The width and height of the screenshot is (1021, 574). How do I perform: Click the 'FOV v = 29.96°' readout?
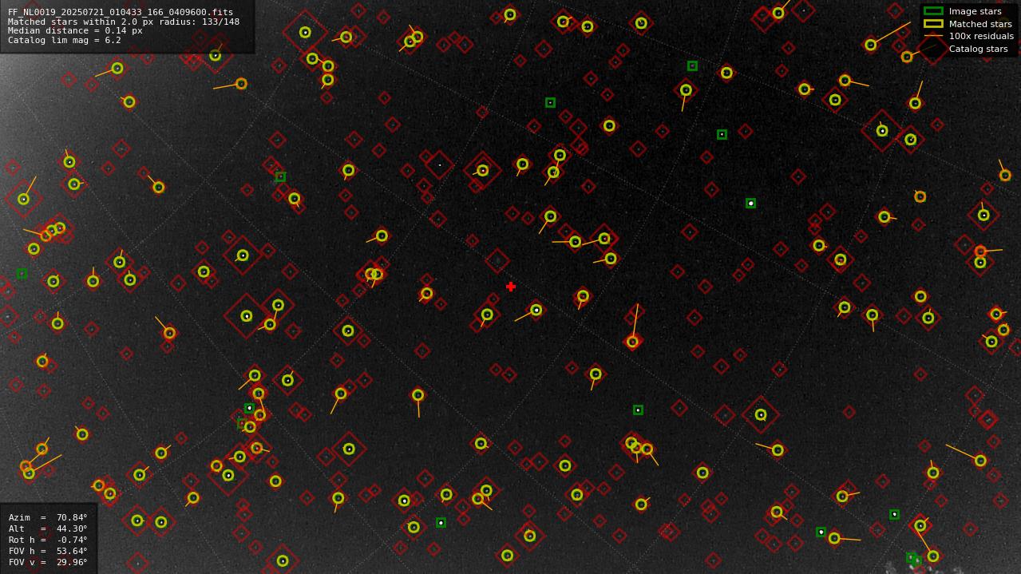48,562
